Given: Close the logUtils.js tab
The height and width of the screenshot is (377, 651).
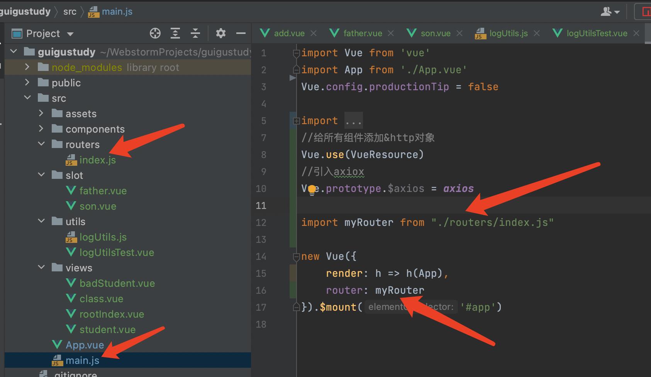Looking at the screenshot, I should click(537, 34).
